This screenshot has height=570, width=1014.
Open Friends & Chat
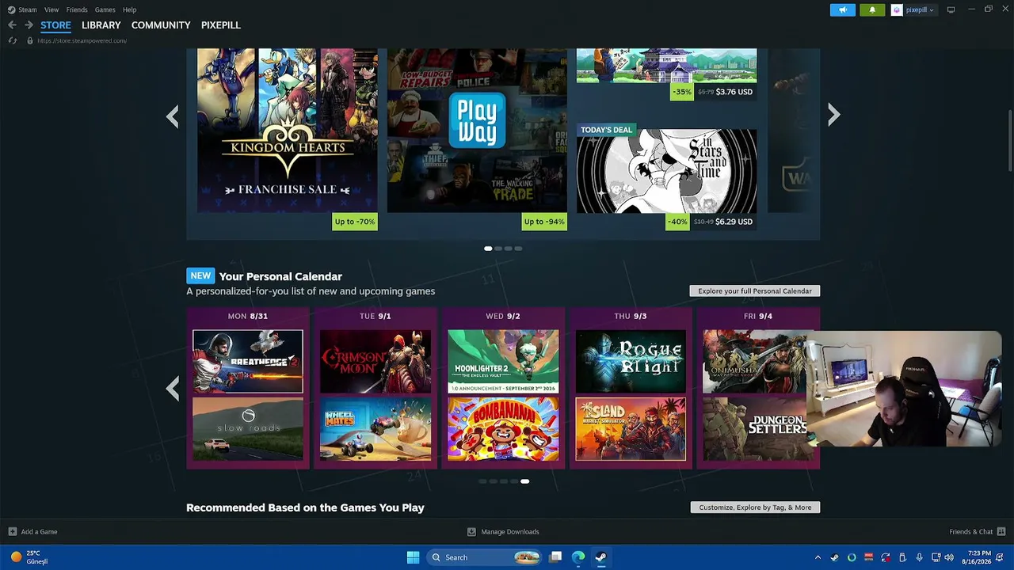(977, 532)
